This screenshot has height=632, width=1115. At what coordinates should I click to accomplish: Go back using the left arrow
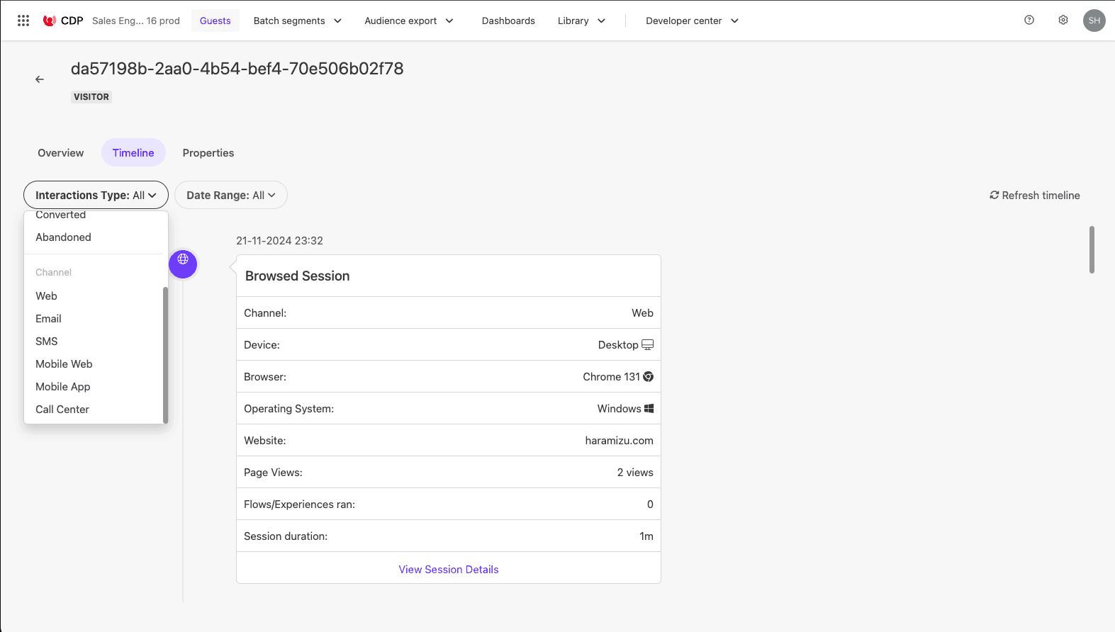[40, 79]
